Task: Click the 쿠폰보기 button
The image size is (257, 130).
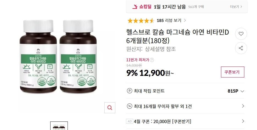Action: [x=233, y=72]
